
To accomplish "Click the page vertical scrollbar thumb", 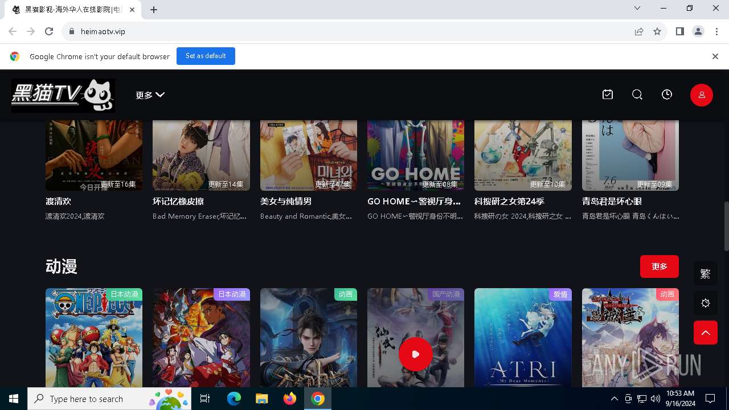I will click(726, 225).
